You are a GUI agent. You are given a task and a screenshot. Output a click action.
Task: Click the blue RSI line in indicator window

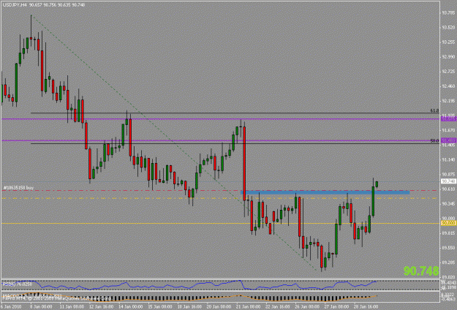(189, 285)
